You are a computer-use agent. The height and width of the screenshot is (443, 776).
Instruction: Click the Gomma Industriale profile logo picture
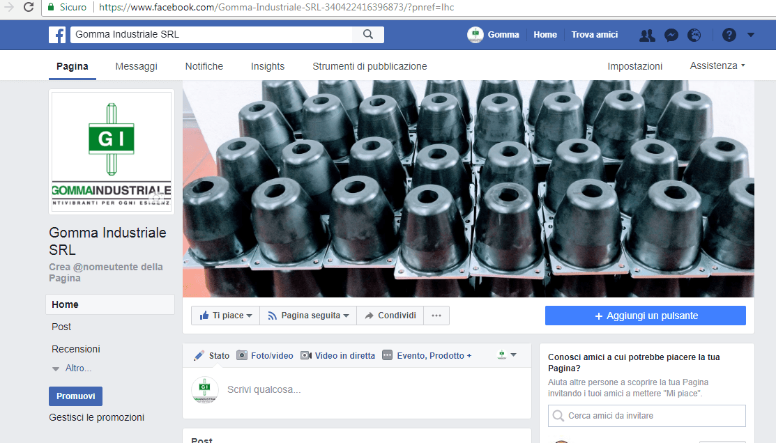coord(112,152)
